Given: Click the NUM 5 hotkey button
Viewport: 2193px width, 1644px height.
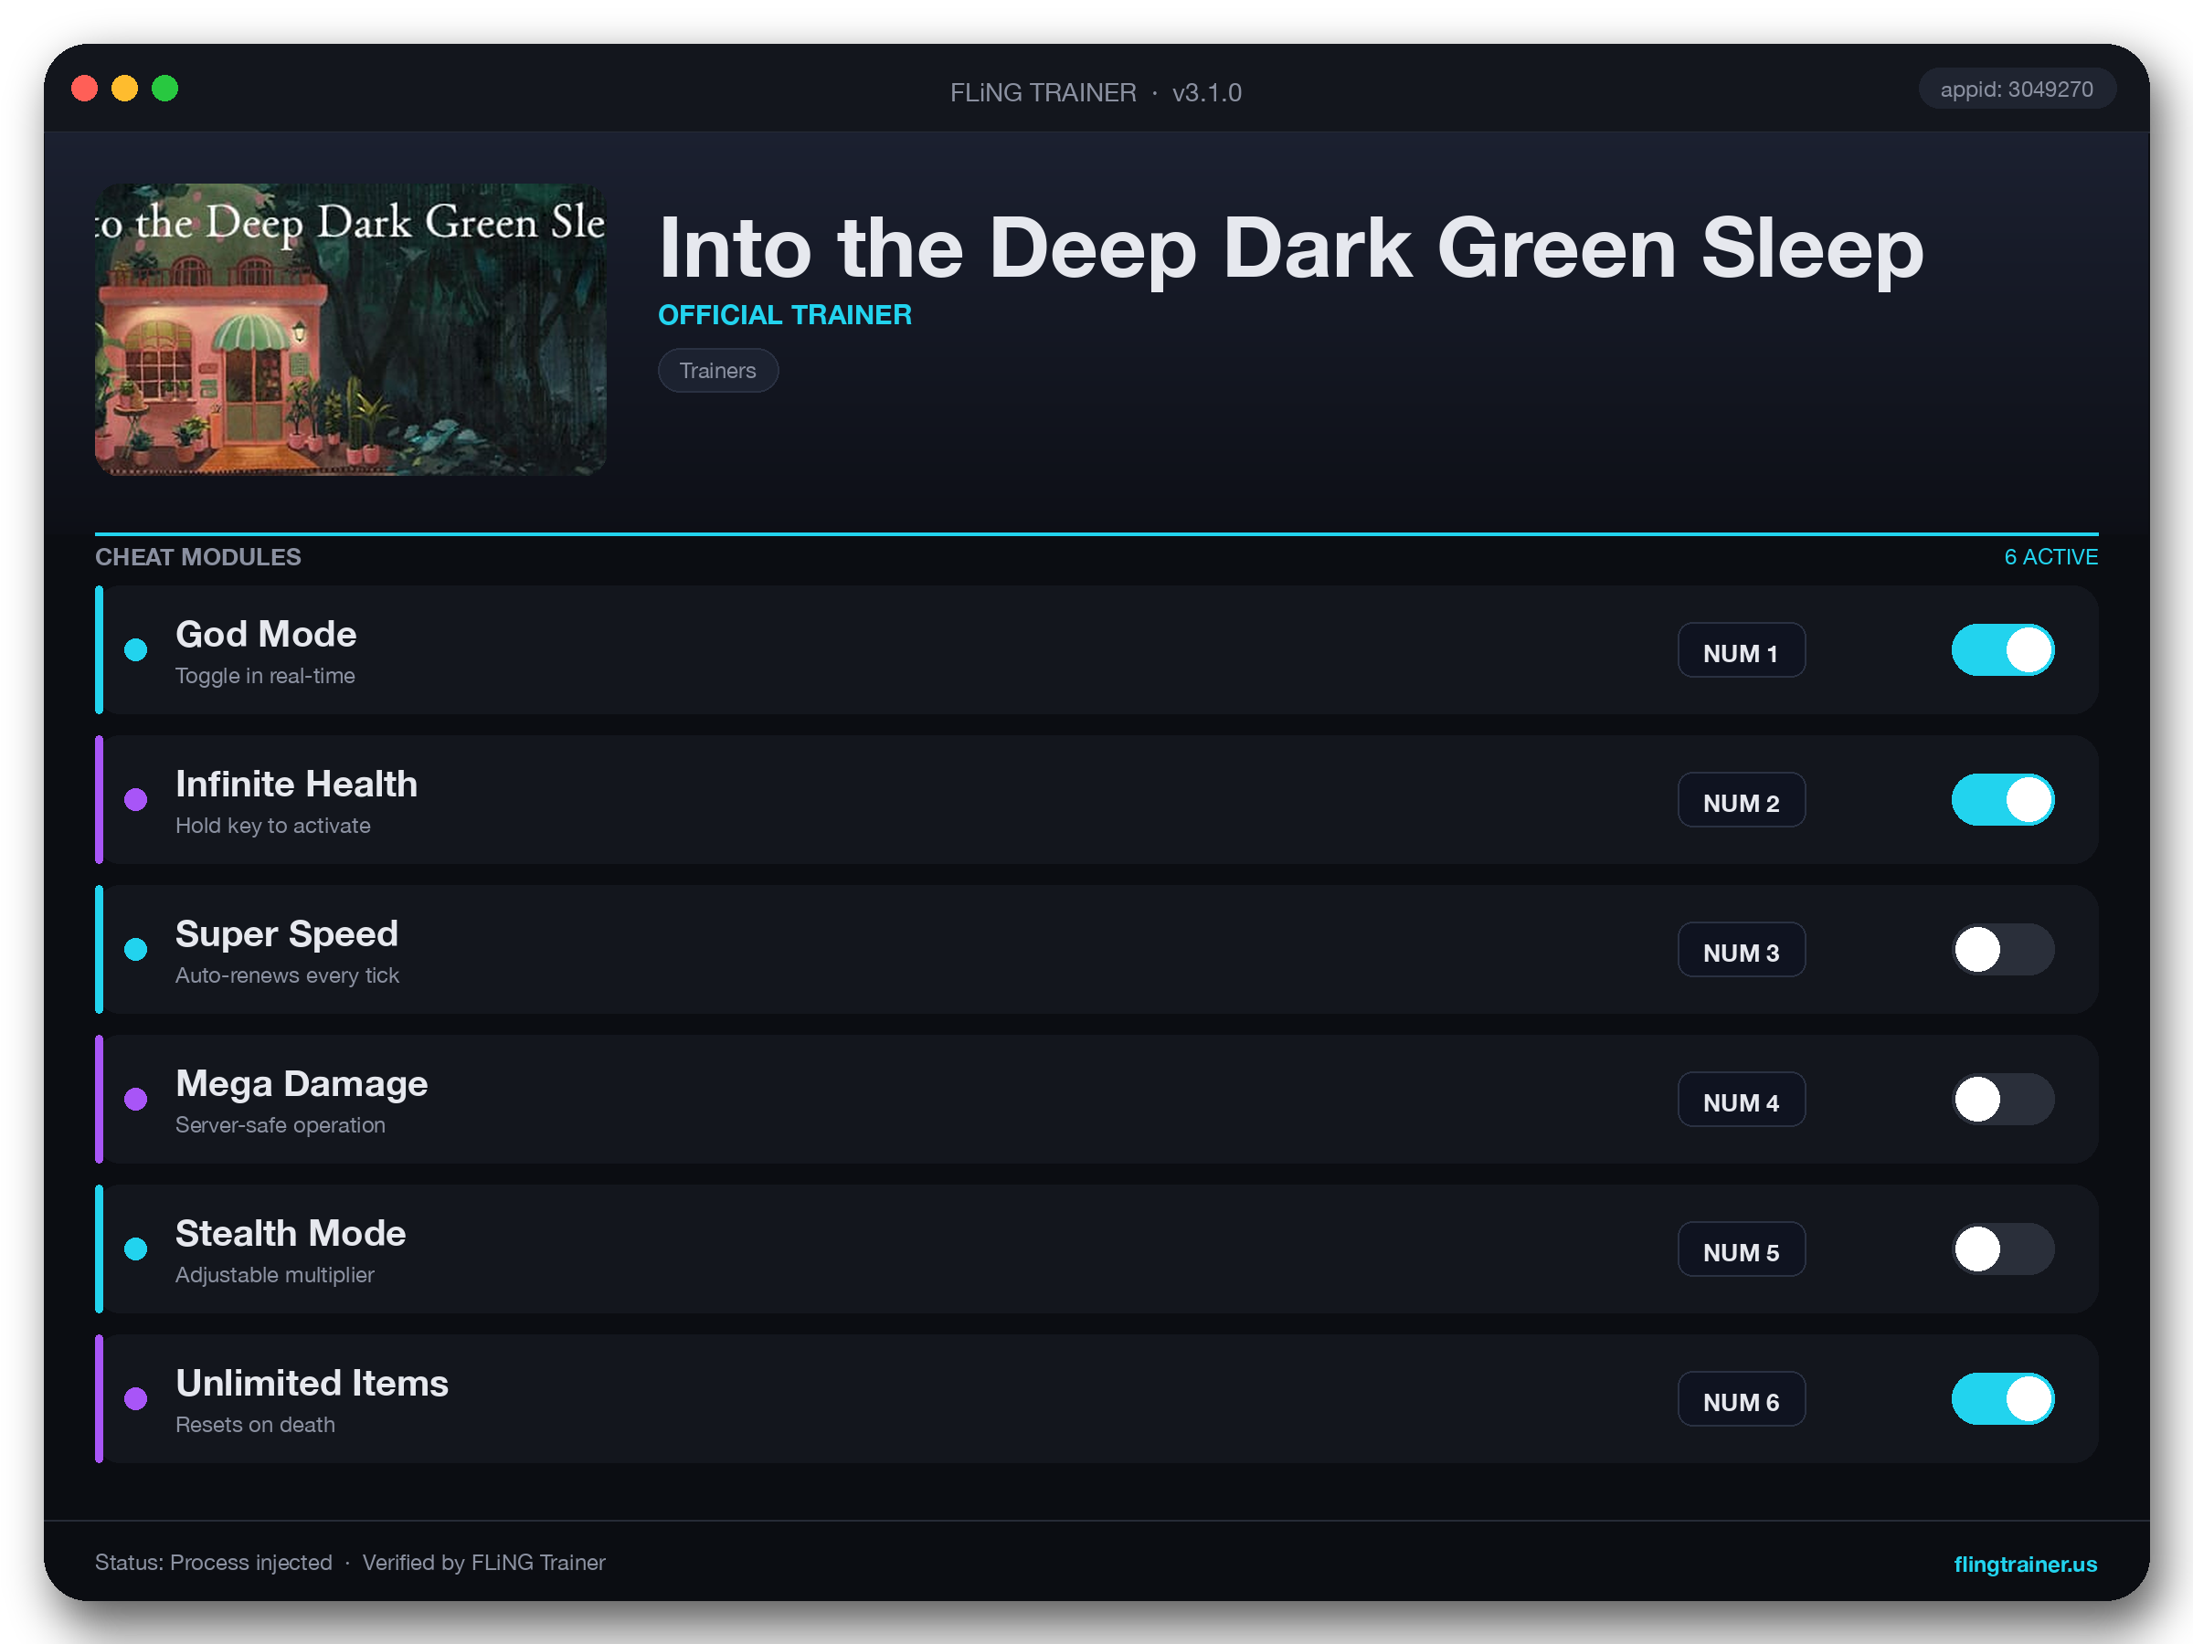Looking at the screenshot, I should (1741, 1249).
